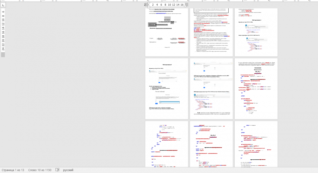The image size is (318, 173).
Task: Open the spelling and proofing check icon
Action: 57,170
